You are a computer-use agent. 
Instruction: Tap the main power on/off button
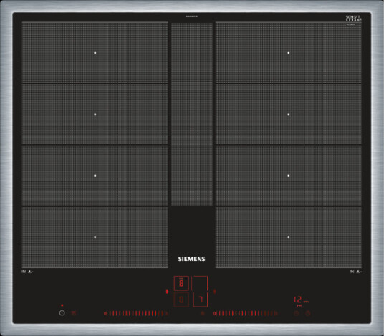coord(62,313)
